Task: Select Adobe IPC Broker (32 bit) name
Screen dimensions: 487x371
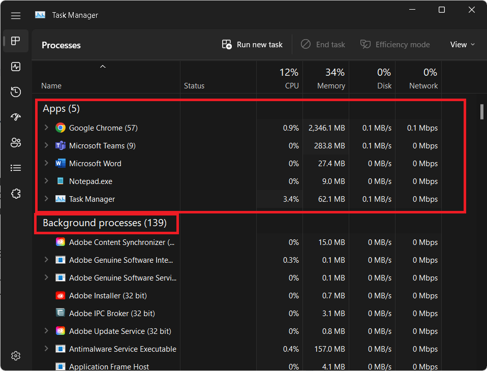Action: pyautogui.click(x=112, y=313)
